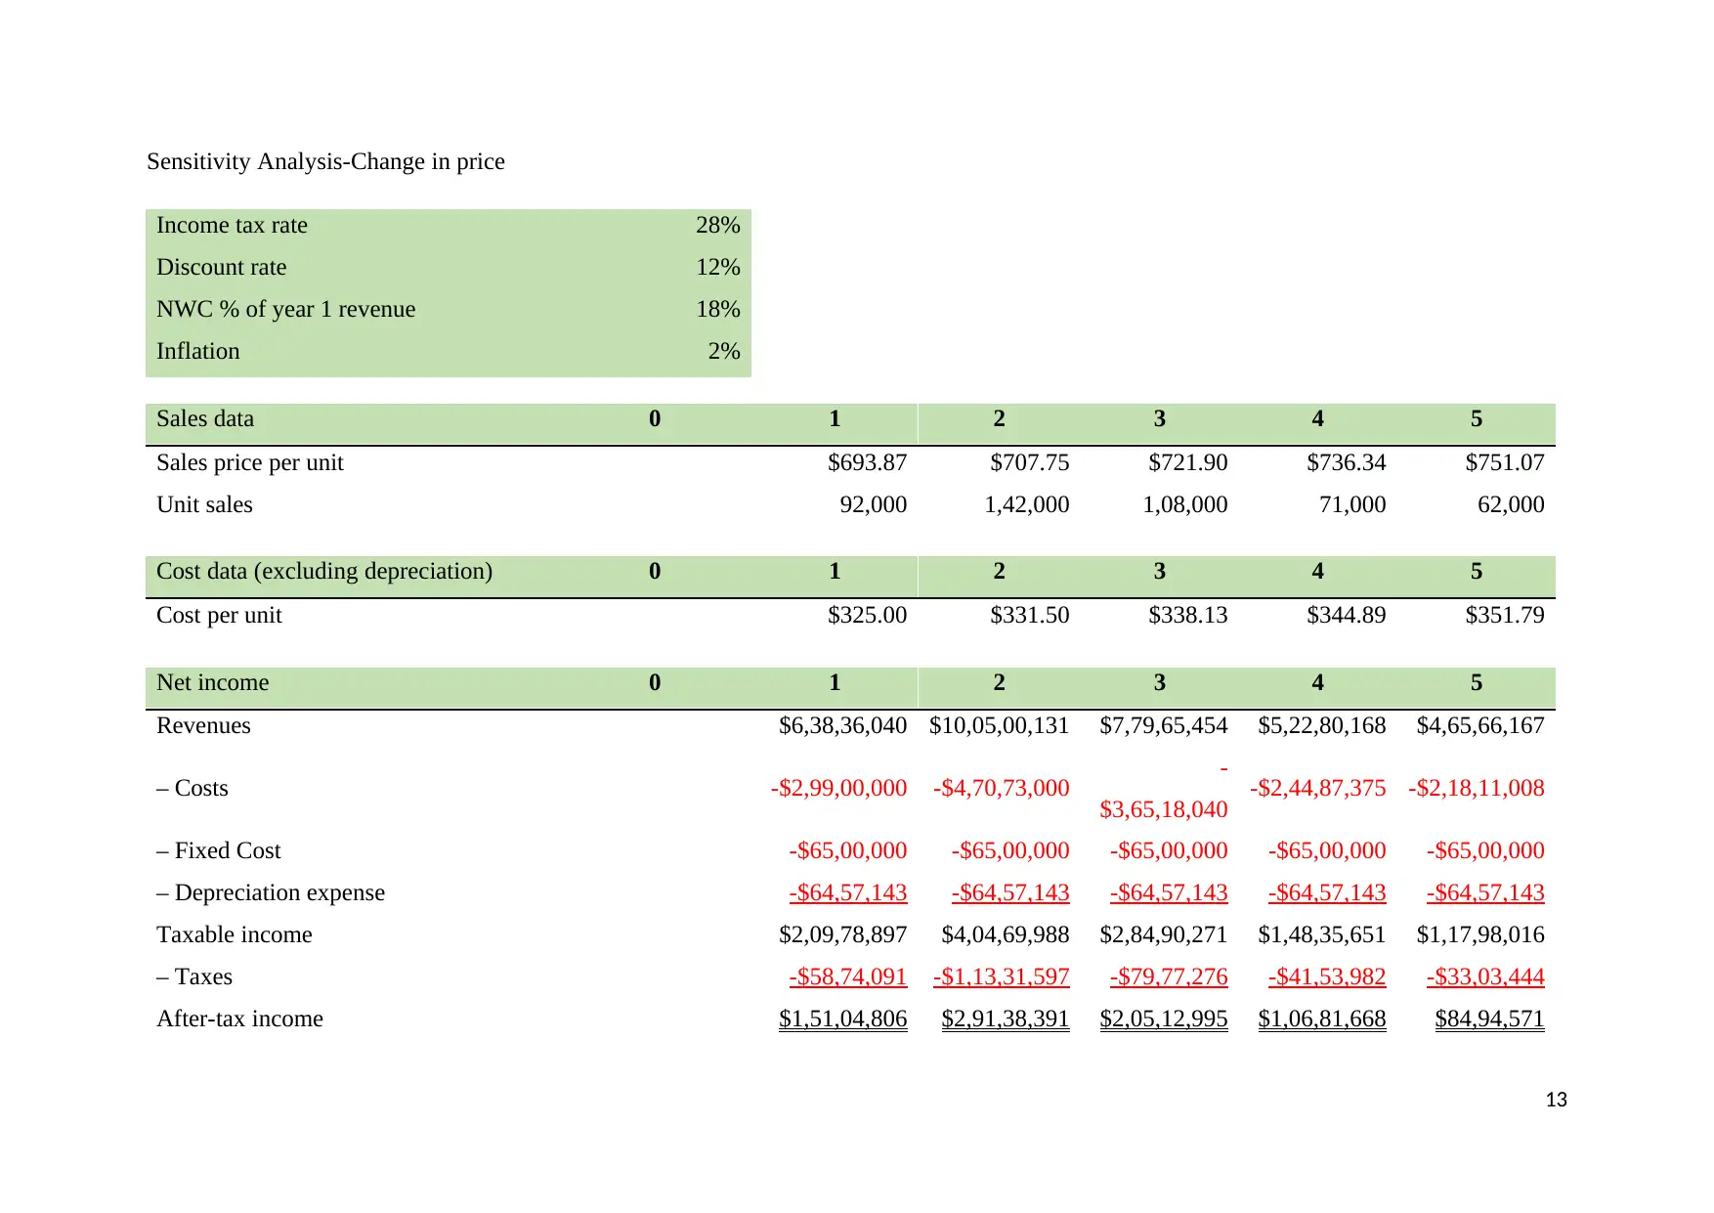Click the 12% discount rate value

pos(717,267)
